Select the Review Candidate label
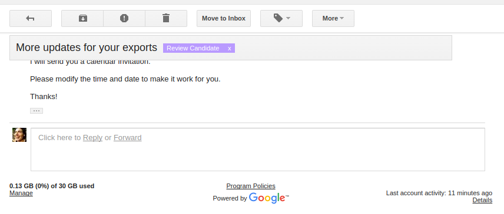 coord(193,48)
